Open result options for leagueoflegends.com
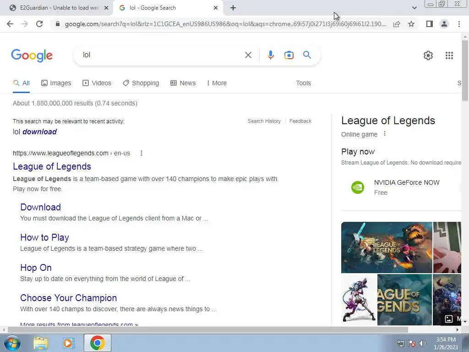The height and width of the screenshot is (352, 469). (142, 153)
